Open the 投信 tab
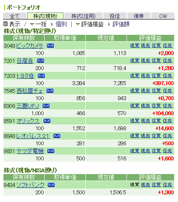Image resolution: width=178 pixels, height=202 pixels. [x=115, y=16]
